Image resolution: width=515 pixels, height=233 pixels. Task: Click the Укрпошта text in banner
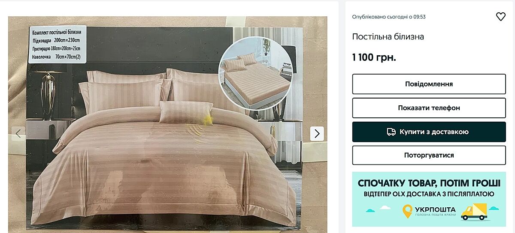point(435,209)
